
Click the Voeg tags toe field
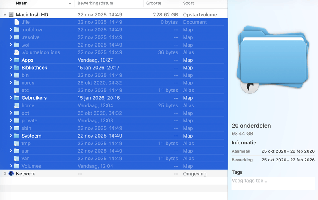pos(273,184)
